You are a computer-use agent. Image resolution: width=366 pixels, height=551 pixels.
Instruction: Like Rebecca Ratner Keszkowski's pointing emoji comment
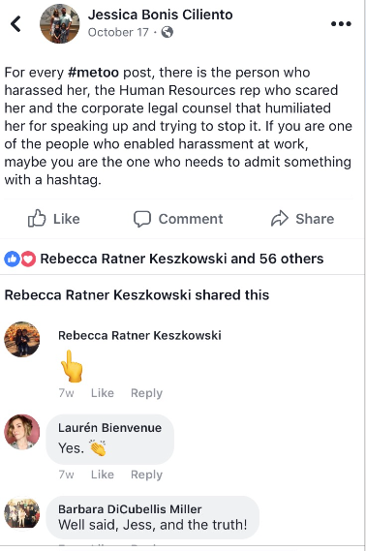103,393
